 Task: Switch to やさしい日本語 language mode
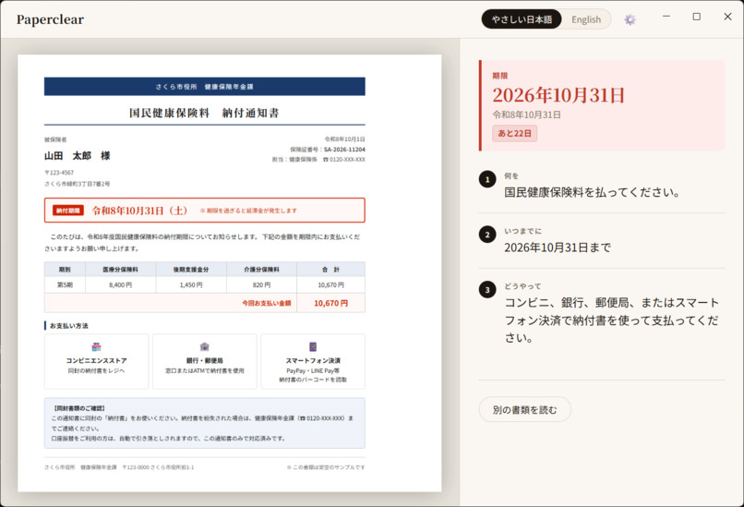pyautogui.click(x=522, y=19)
